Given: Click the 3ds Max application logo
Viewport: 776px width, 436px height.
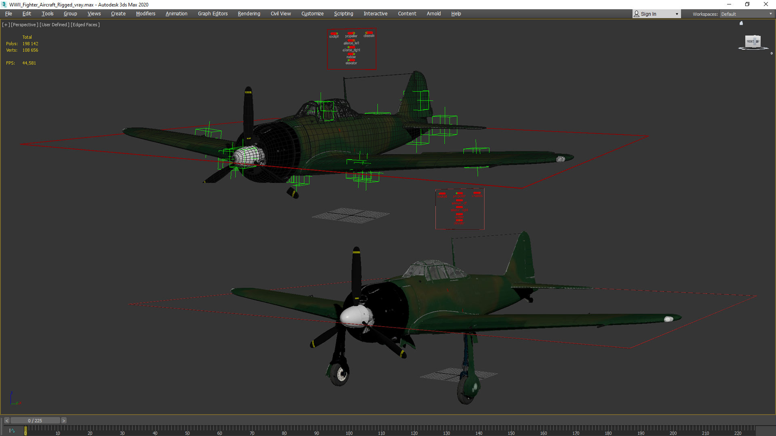Looking at the screenshot, I should [4, 4].
